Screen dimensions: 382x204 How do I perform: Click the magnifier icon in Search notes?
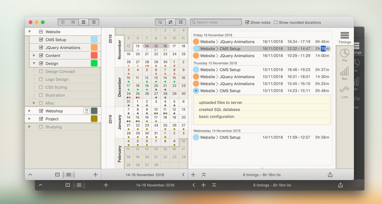point(194,22)
